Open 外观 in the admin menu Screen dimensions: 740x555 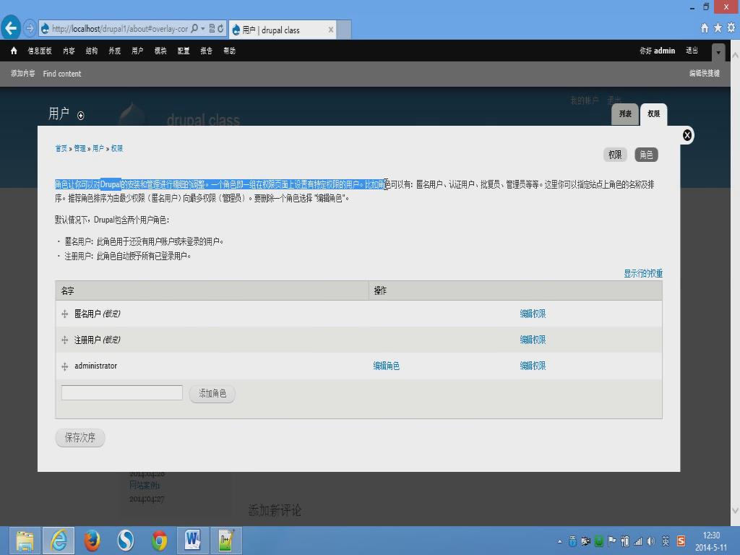point(115,51)
